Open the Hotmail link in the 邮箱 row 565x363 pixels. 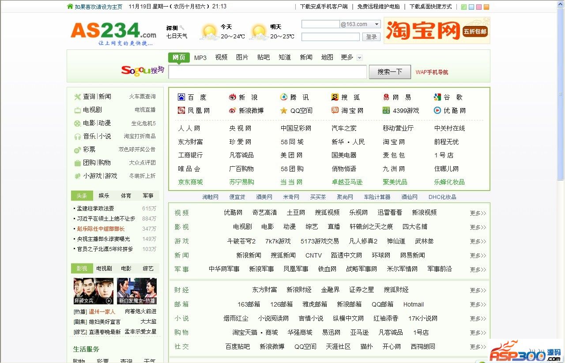coord(414,304)
